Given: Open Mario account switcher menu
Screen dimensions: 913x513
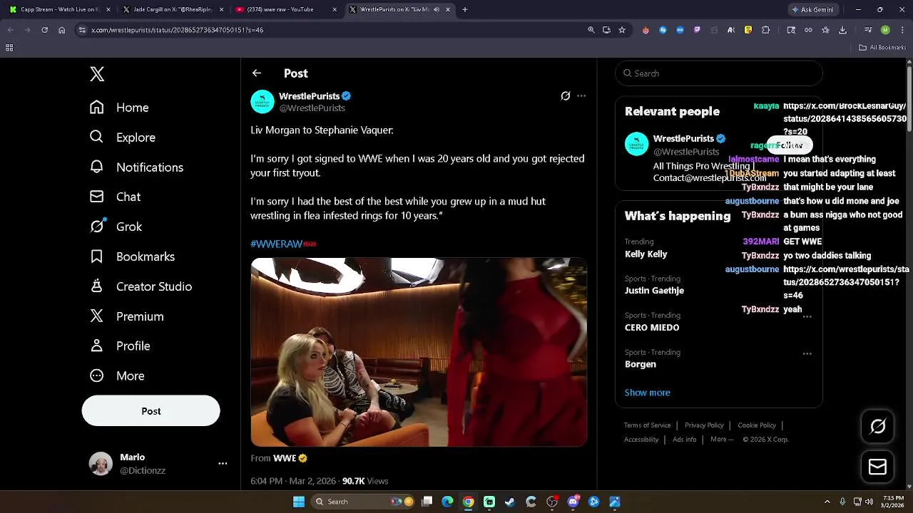Looking at the screenshot, I should pos(157,463).
